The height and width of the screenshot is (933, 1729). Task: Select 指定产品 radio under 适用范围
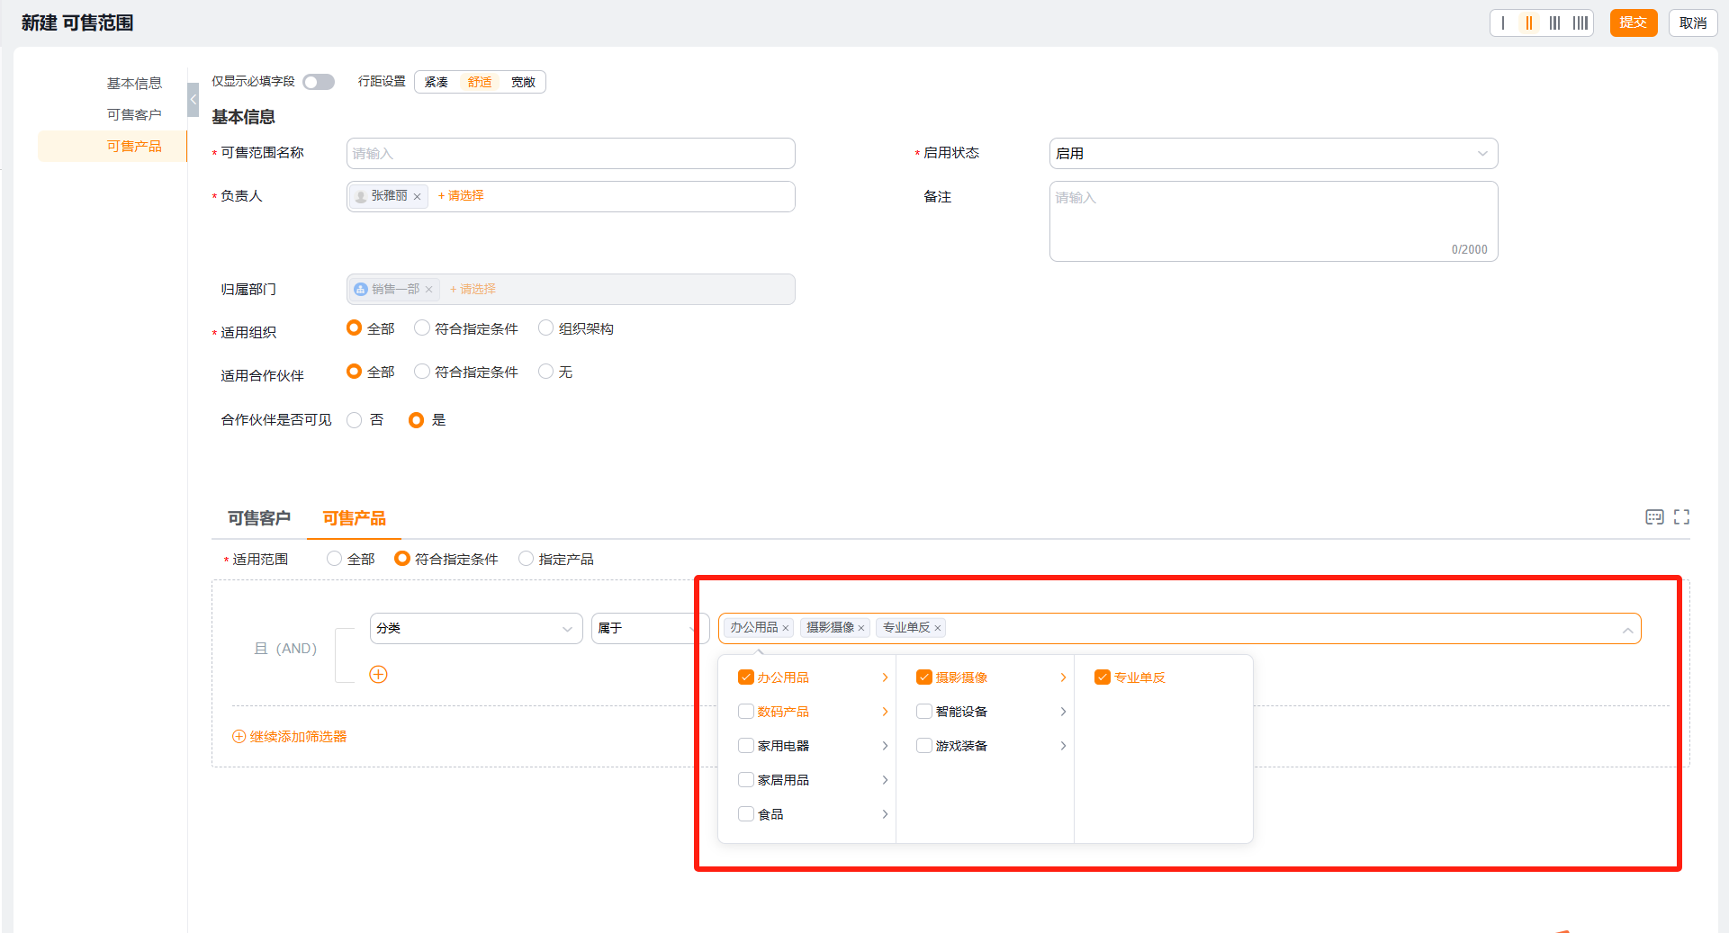coord(527,559)
